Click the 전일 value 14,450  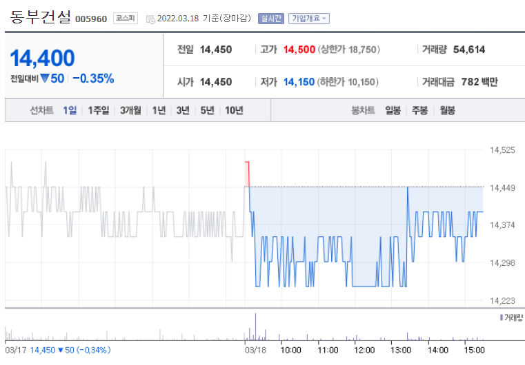216,50
